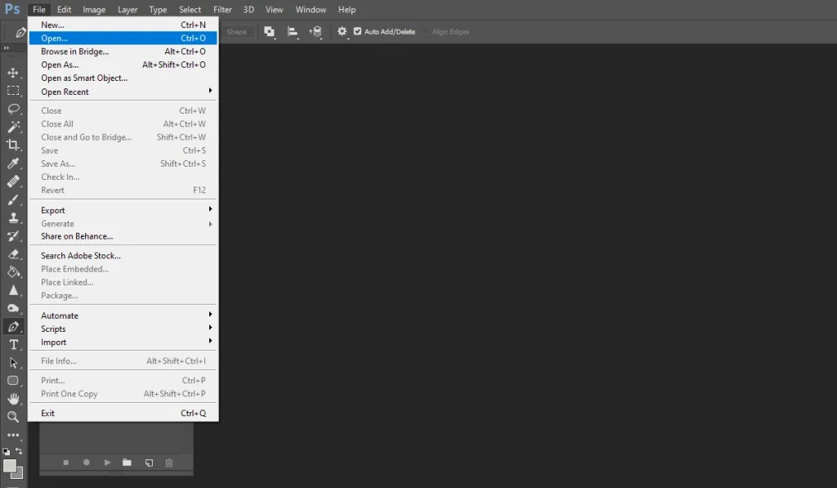Open the Image menu

click(x=94, y=10)
